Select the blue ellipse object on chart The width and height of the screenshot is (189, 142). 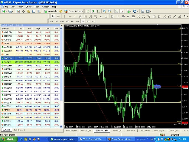click(x=157, y=86)
